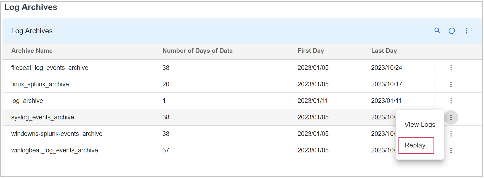Select View Logs from the context menu
This screenshot has width=484, height=178.
point(420,125)
